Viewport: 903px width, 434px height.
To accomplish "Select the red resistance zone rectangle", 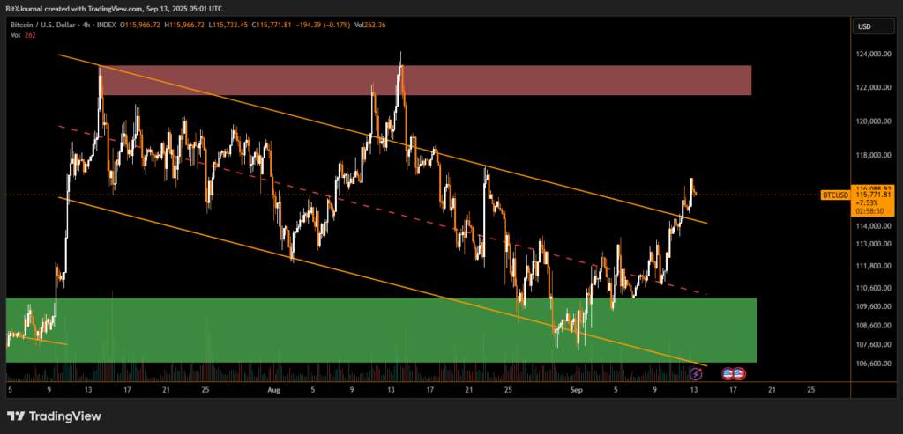I will pos(423,80).
